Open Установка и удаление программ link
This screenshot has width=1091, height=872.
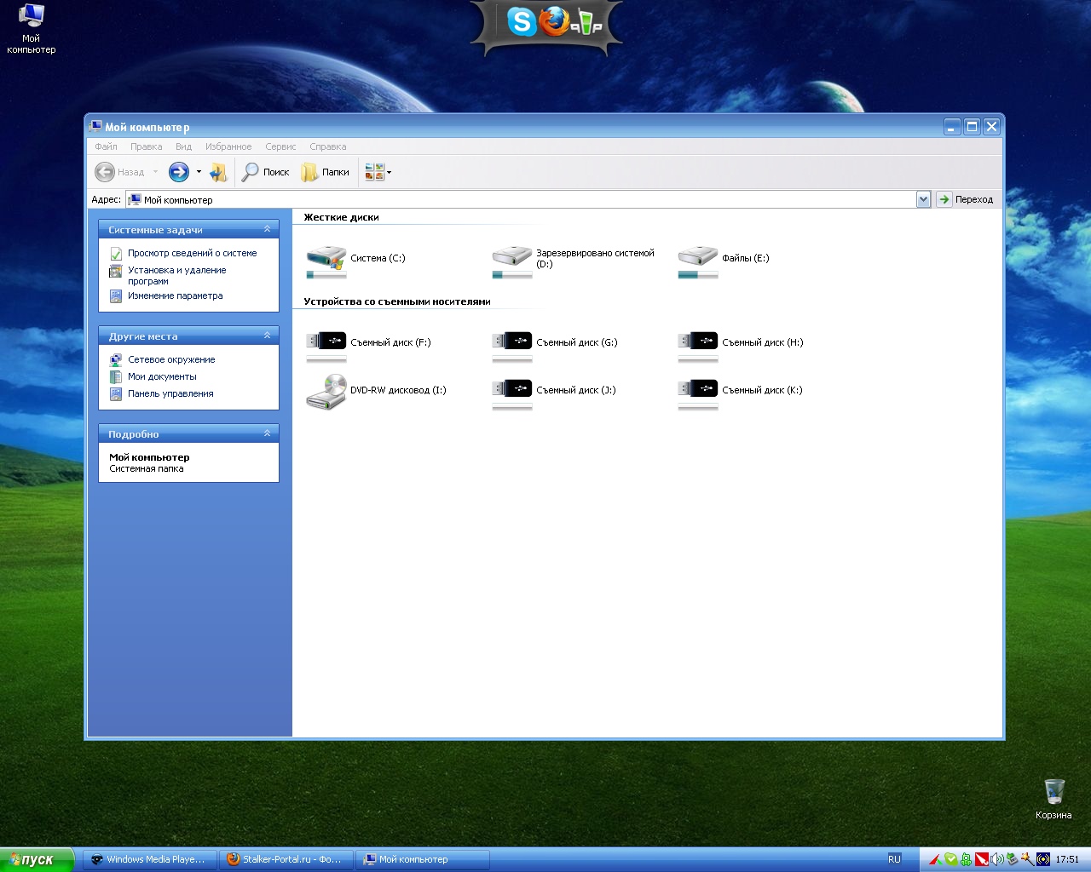click(x=177, y=275)
